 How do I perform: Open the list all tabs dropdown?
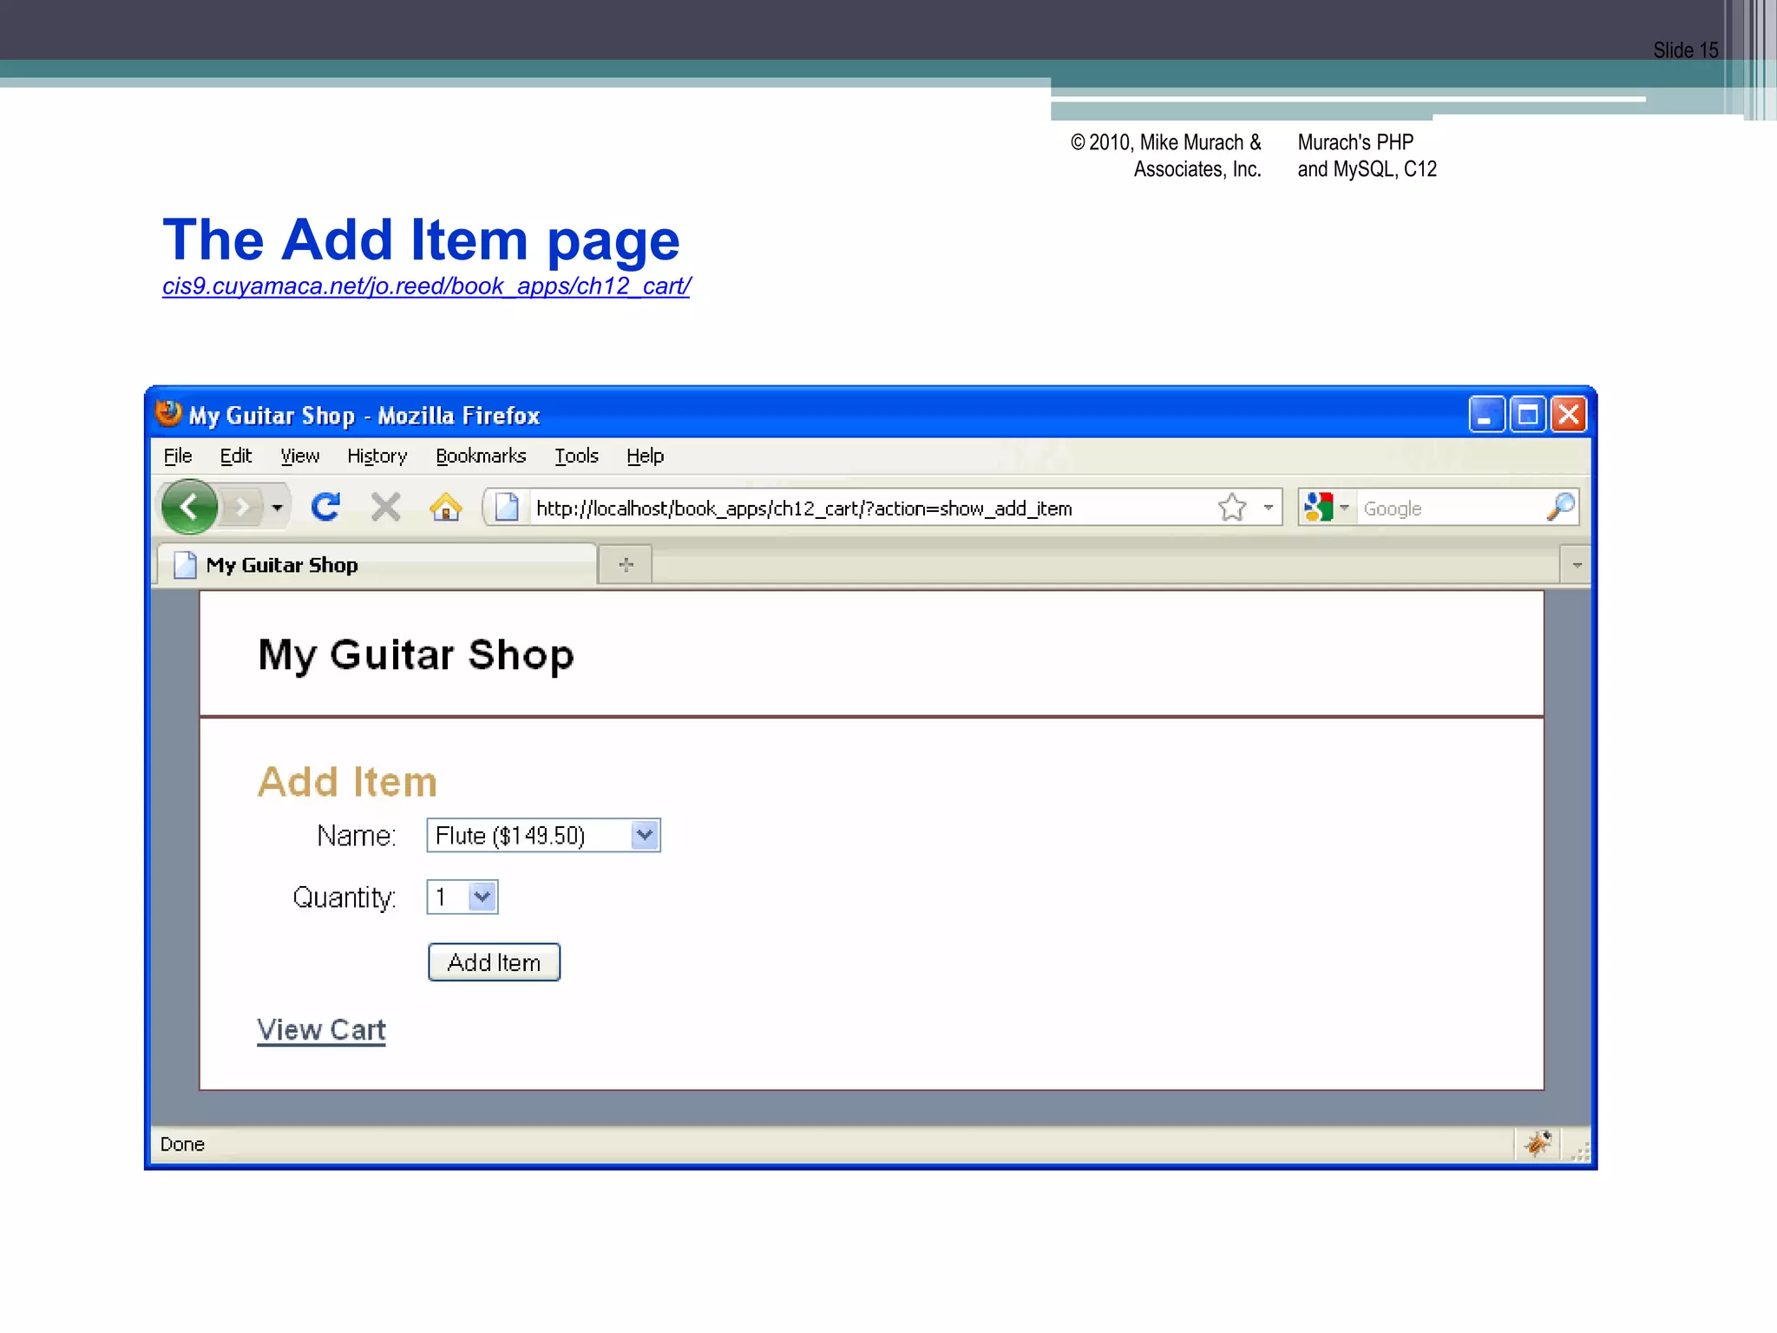pyautogui.click(x=1577, y=566)
